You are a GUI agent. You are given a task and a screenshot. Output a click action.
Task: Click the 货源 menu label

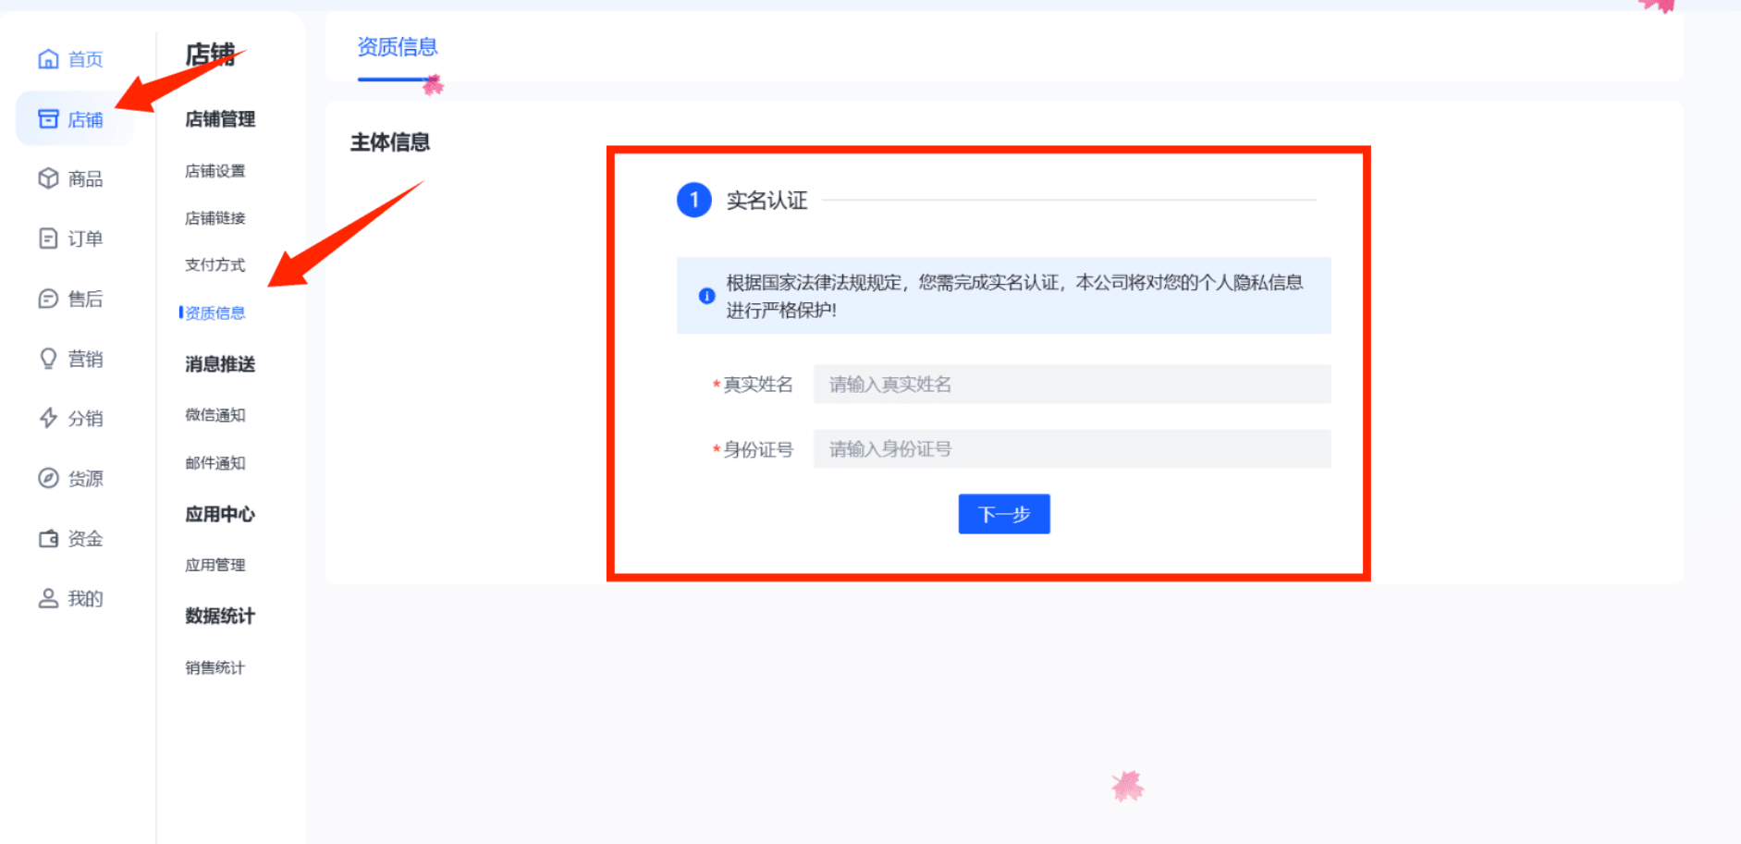pyautogui.click(x=85, y=478)
